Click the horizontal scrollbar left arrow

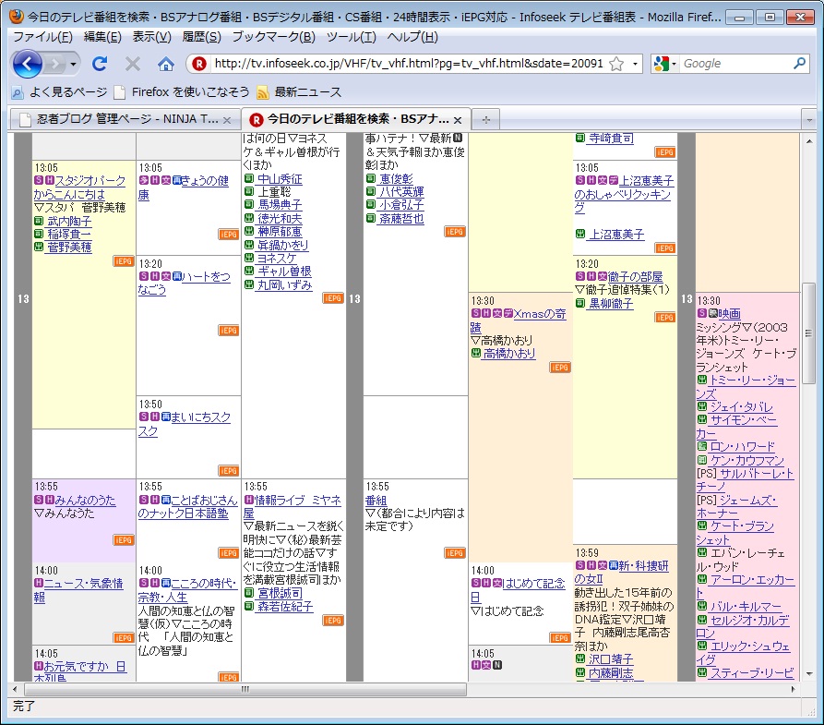[15, 689]
